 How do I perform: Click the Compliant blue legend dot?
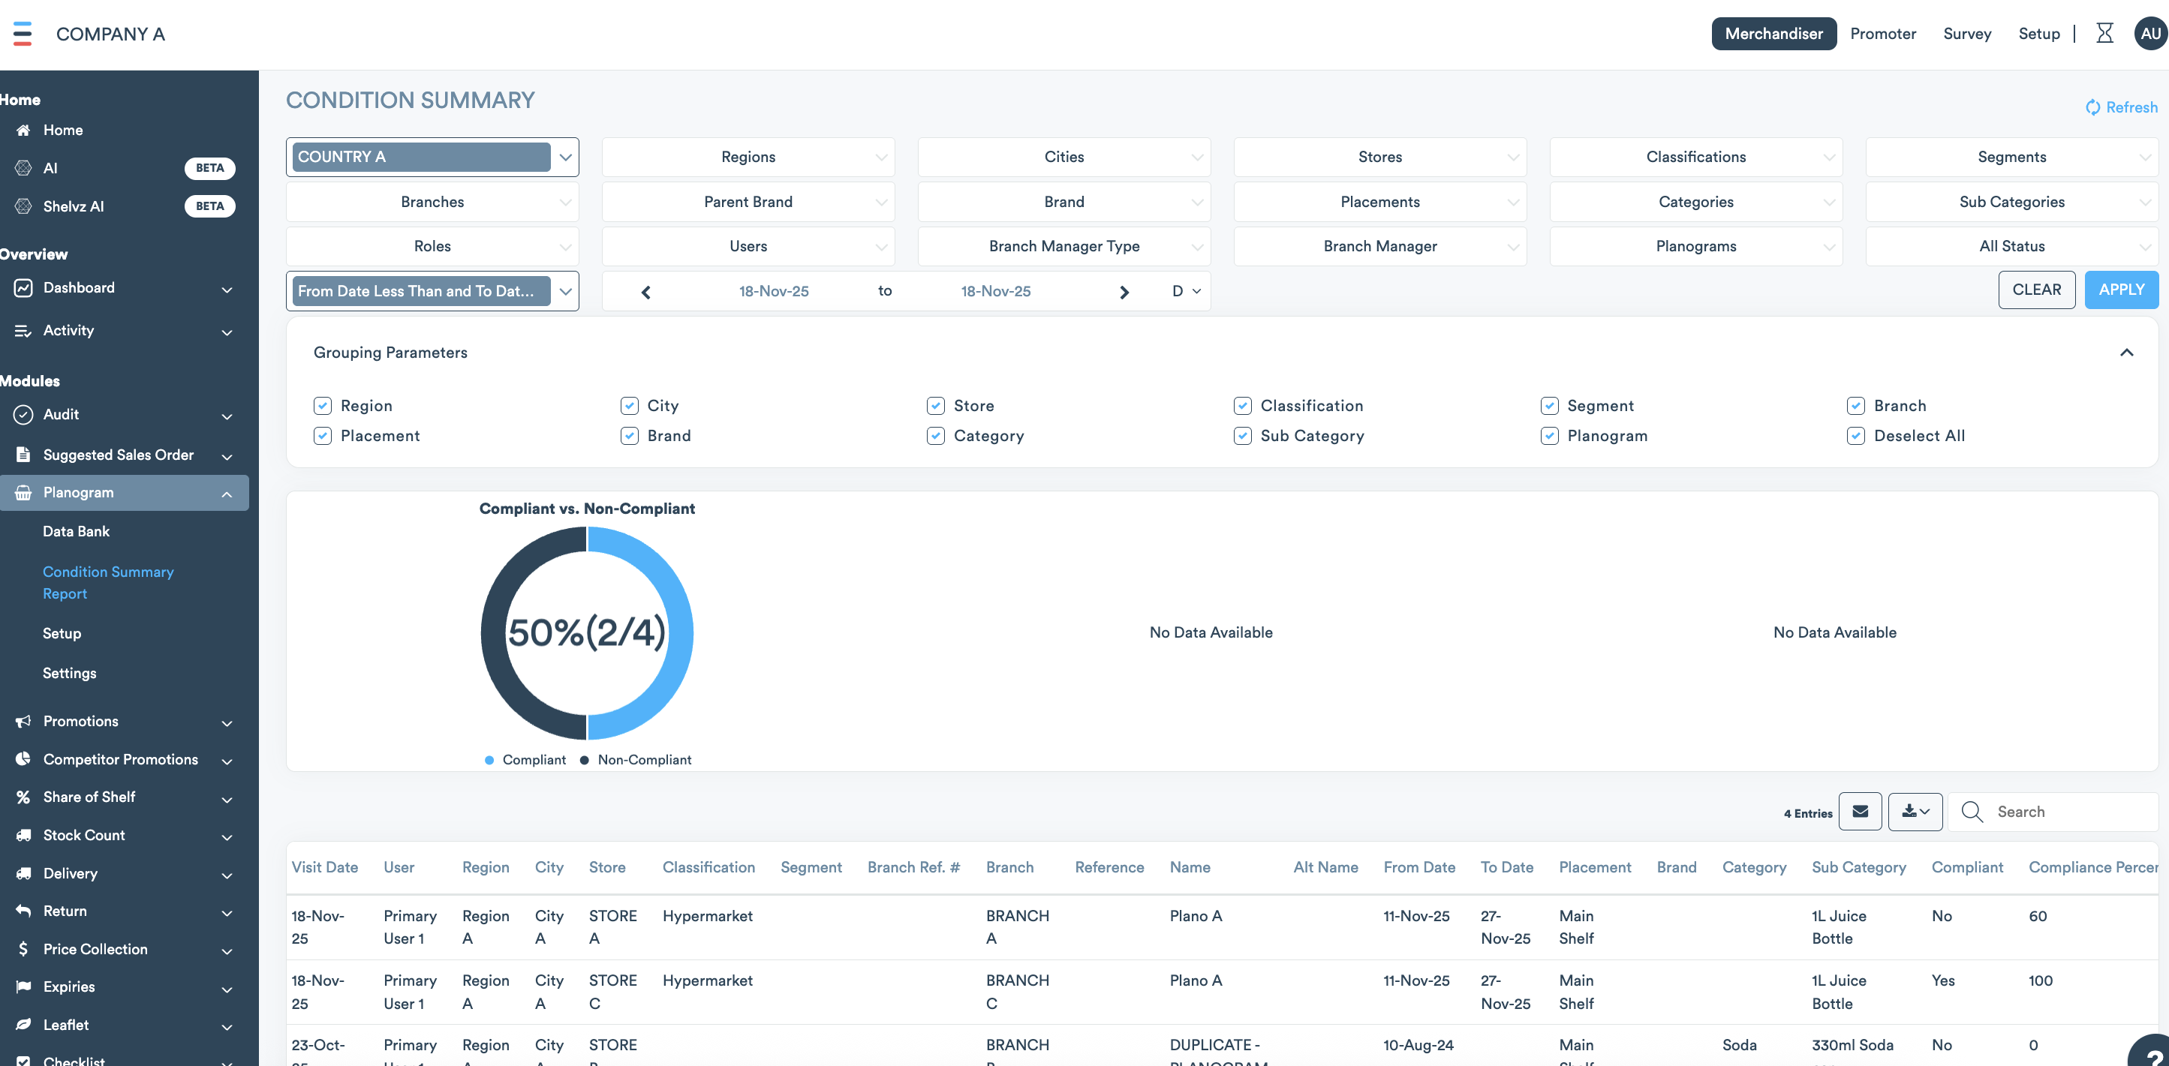point(489,760)
